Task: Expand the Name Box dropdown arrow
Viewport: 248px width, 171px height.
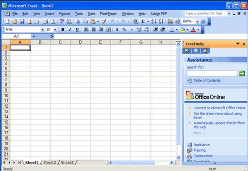Action: coord(34,36)
